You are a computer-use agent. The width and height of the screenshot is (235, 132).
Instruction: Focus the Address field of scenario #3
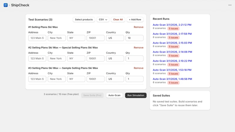click(37, 79)
